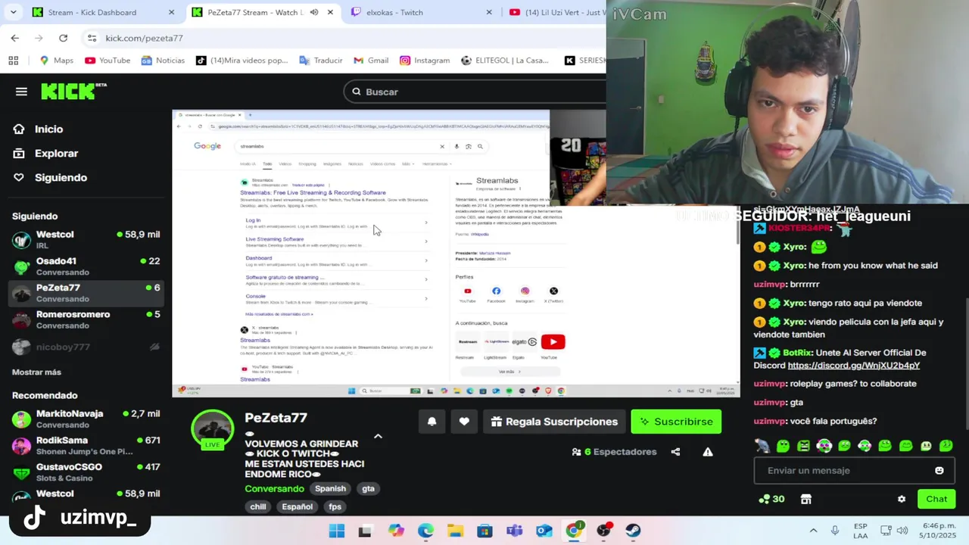
Task: Open MarkitoNavaja recommended channel
Action: coord(86,419)
